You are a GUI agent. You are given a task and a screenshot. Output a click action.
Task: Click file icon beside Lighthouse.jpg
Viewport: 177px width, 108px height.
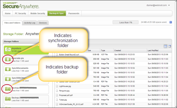57,86
